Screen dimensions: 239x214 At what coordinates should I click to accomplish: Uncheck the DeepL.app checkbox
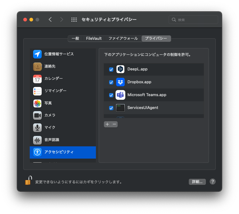click(x=111, y=69)
